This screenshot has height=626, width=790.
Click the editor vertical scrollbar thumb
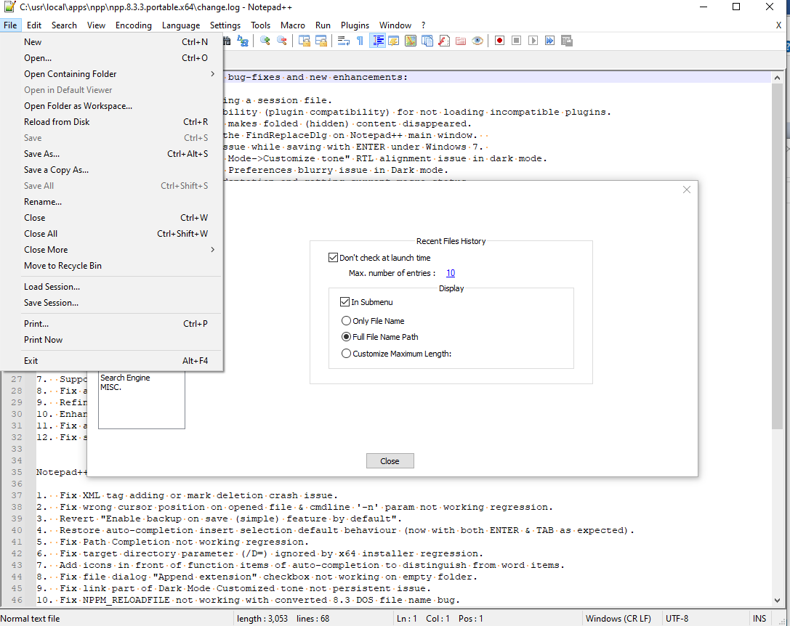click(777, 257)
